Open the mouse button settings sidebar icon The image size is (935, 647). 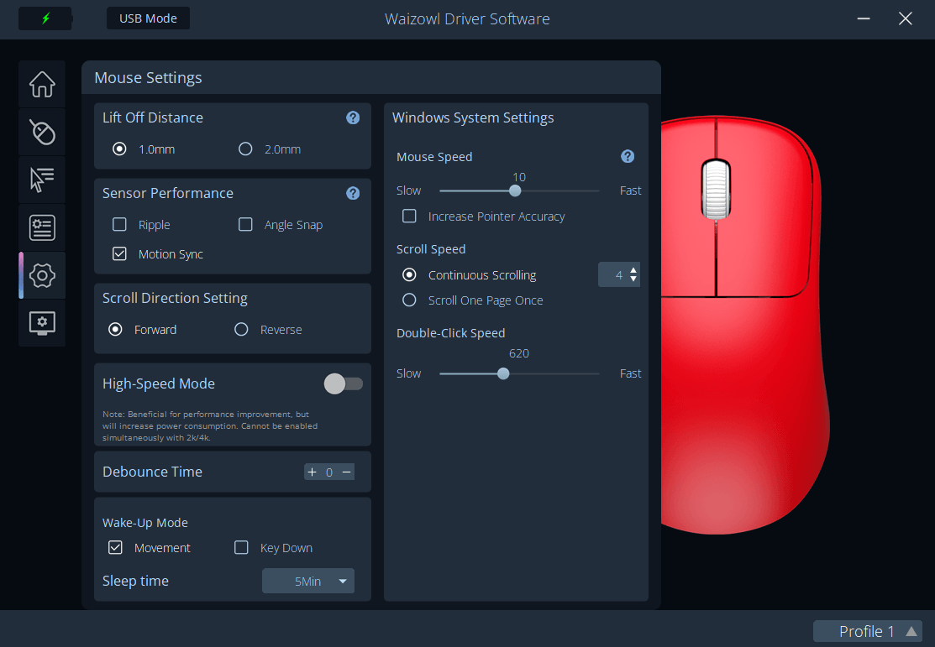click(x=42, y=132)
